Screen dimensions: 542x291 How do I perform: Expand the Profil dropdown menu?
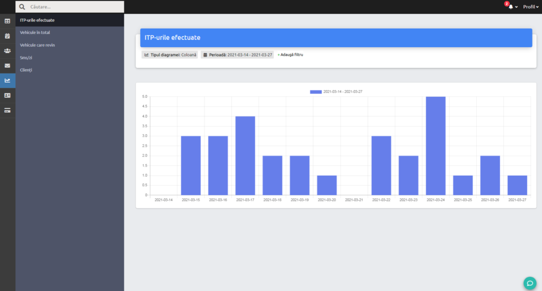(x=530, y=7)
